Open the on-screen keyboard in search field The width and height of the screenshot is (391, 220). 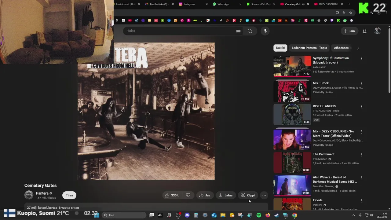point(238,31)
